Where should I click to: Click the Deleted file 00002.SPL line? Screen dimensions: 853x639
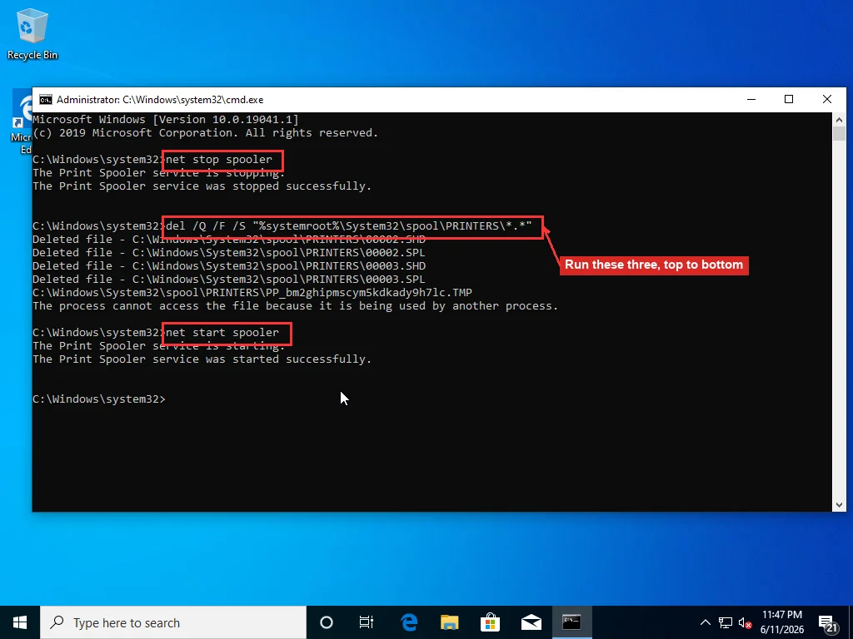click(229, 252)
